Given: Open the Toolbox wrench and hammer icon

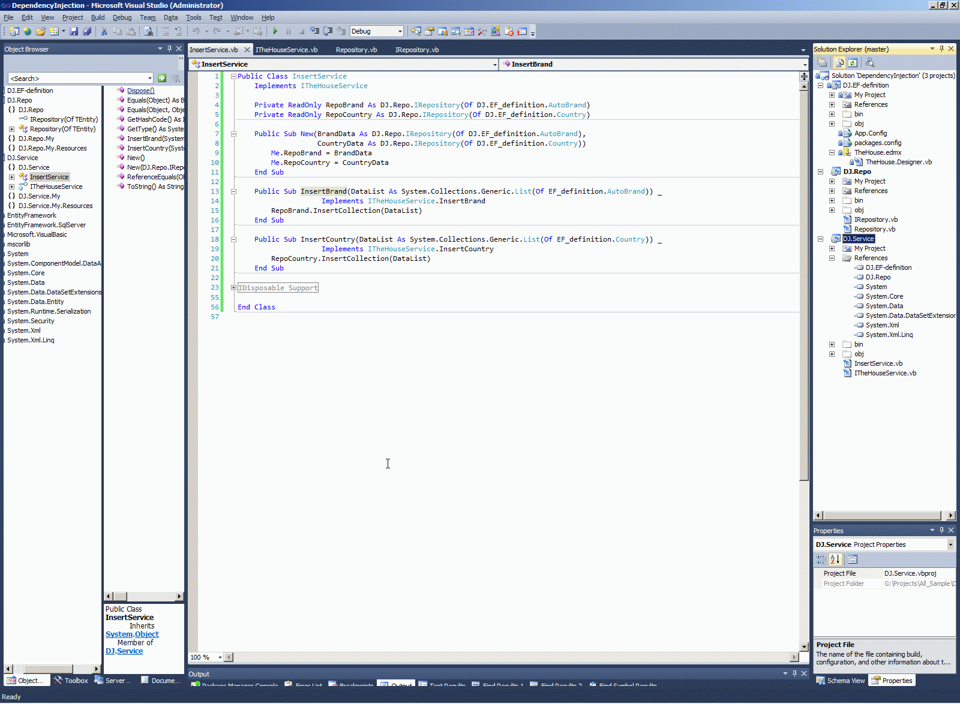Looking at the screenshot, I should pyautogui.click(x=482, y=31).
